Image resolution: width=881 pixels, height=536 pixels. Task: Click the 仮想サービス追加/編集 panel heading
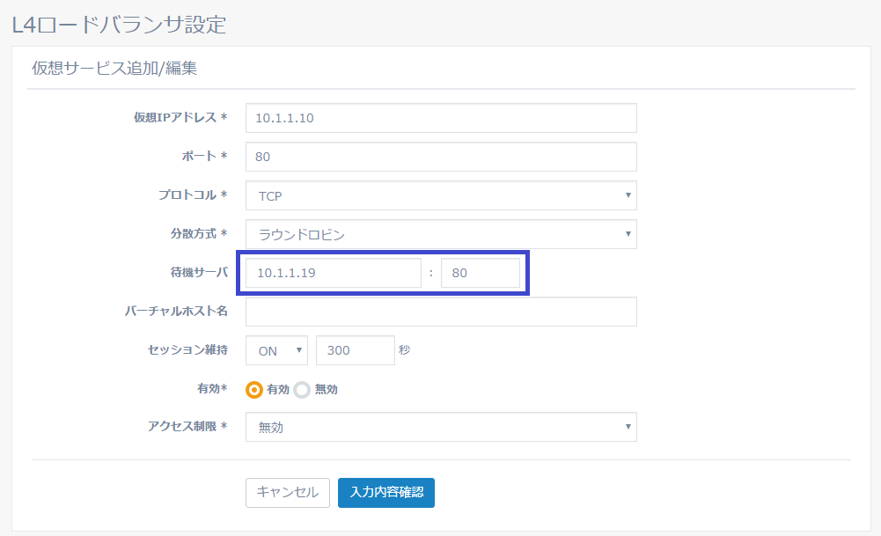pyautogui.click(x=114, y=69)
